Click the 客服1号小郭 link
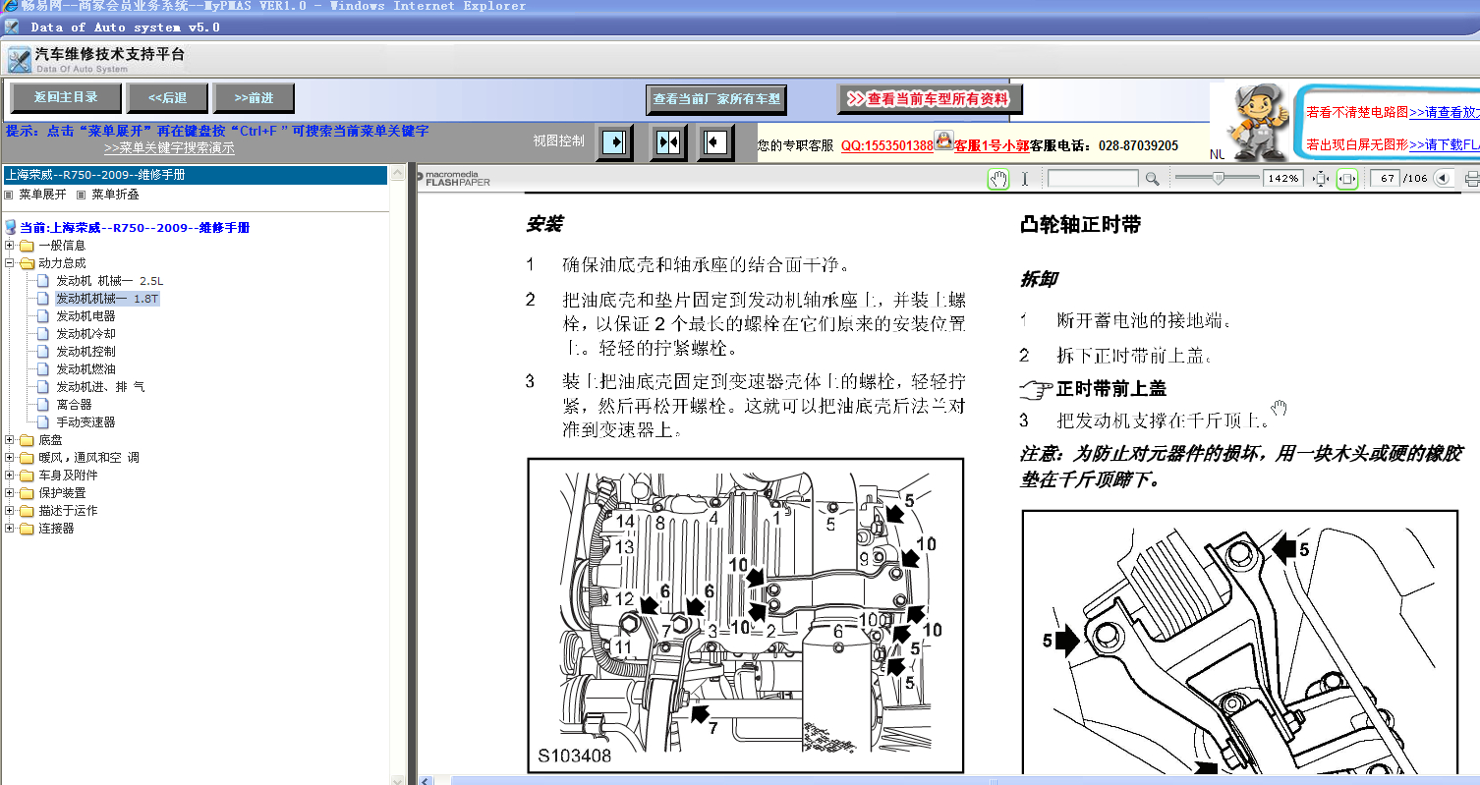 992,145
